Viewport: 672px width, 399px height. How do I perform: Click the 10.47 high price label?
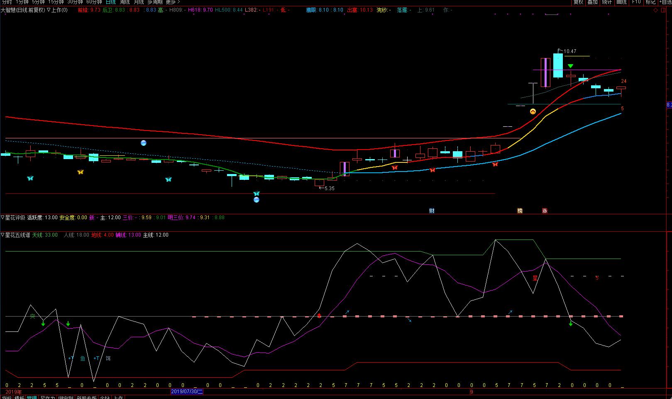[x=569, y=51]
